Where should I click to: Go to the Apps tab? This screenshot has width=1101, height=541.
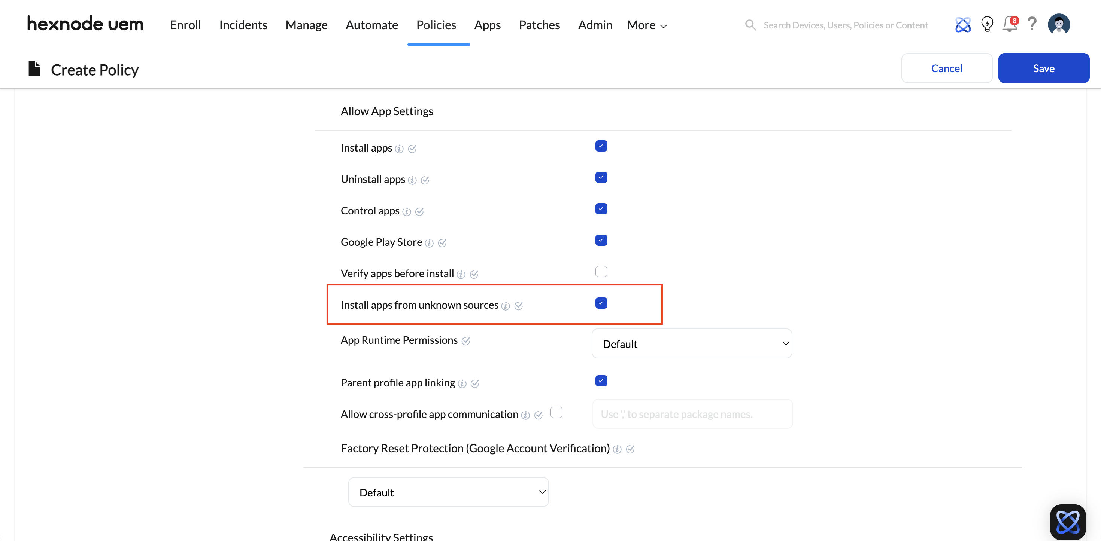pos(487,25)
